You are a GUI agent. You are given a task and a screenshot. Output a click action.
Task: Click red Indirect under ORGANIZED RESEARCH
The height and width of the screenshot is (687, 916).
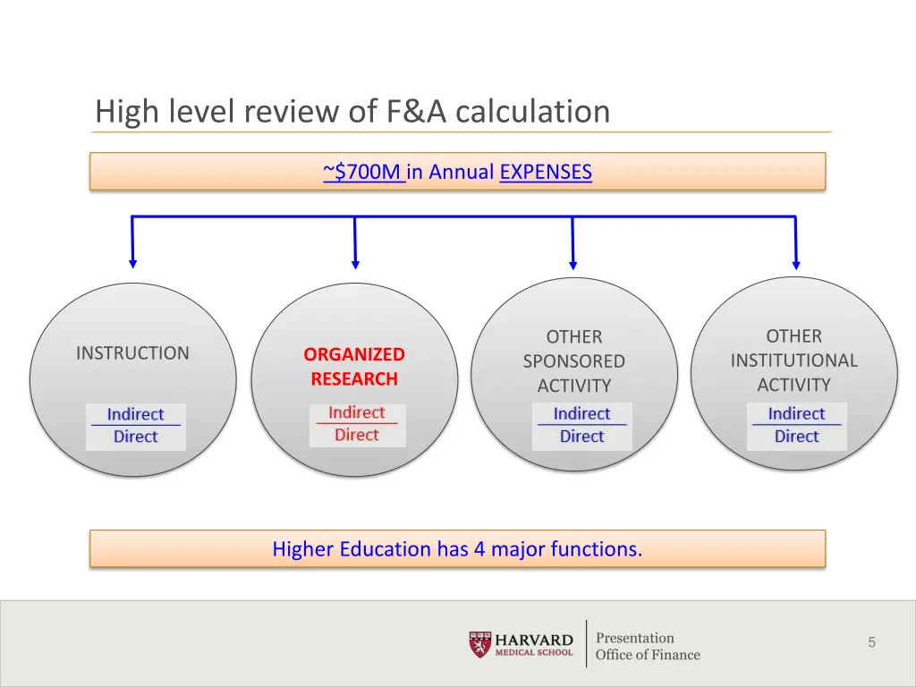(356, 412)
